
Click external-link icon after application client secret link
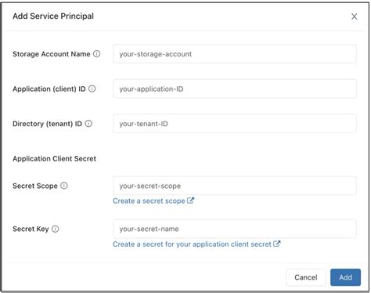coord(277,244)
